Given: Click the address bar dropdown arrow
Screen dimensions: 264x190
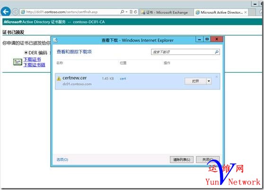Looking at the screenshot, I should pos(127,12).
